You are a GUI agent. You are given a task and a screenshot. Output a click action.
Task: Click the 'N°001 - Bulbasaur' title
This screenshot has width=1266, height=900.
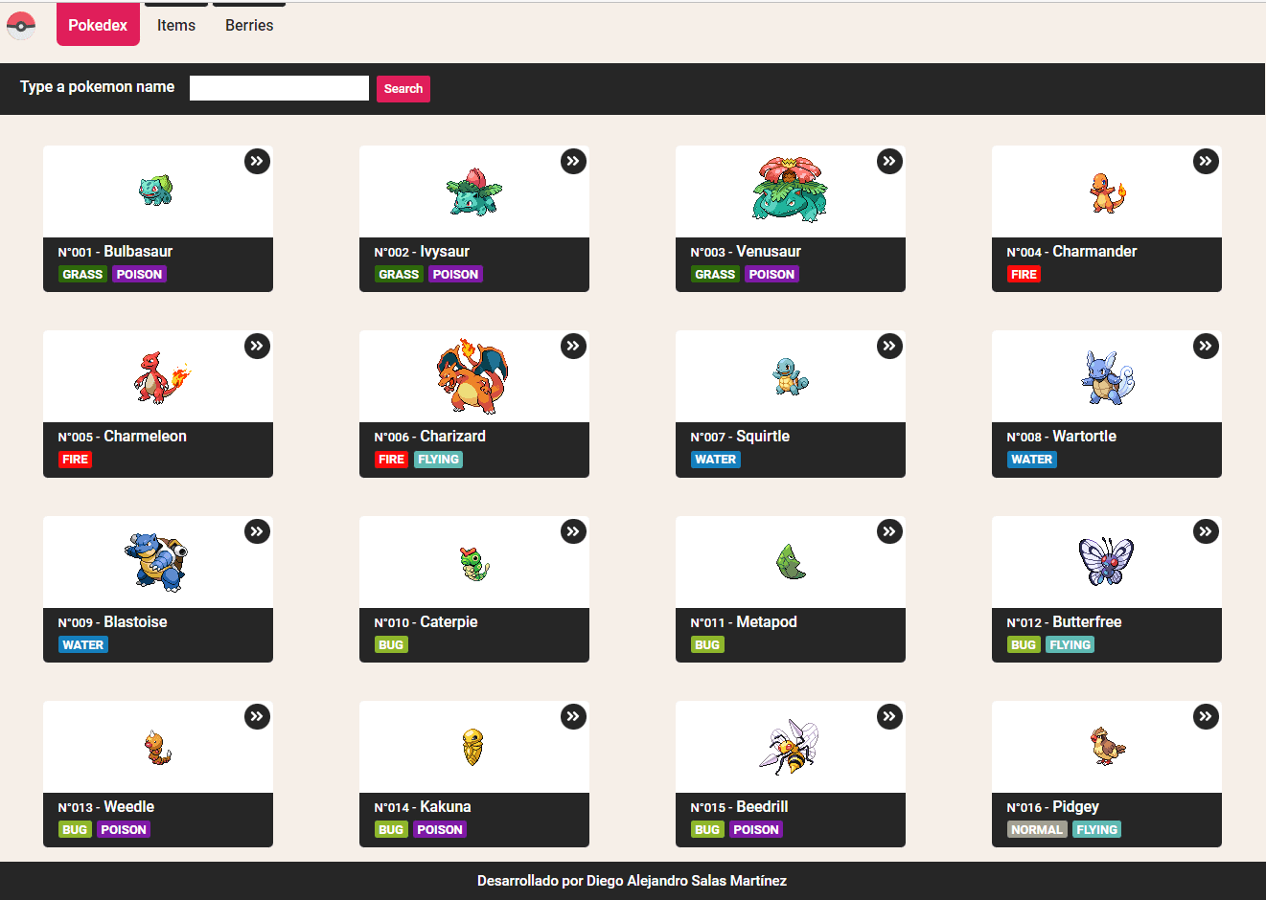tap(115, 252)
